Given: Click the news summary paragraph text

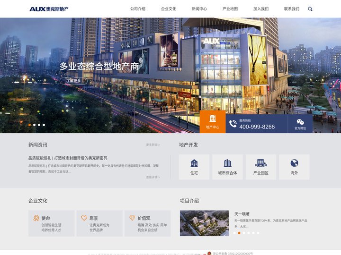Looking at the screenshot, I should 93,169.
